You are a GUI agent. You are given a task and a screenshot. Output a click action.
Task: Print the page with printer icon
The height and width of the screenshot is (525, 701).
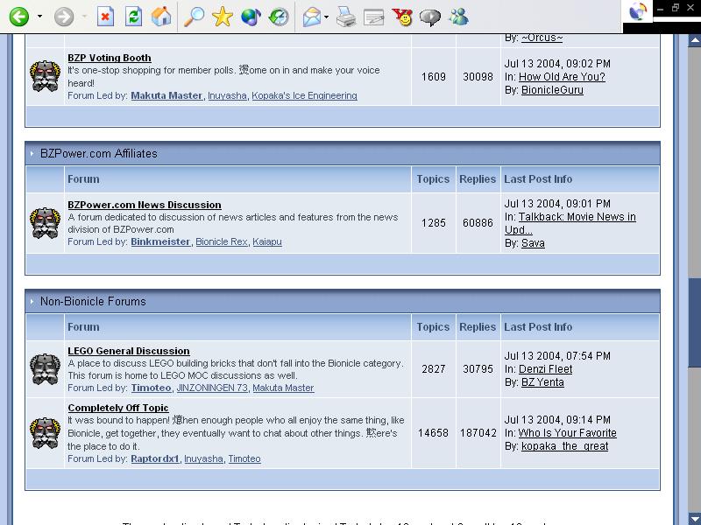[x=345, y=17]
